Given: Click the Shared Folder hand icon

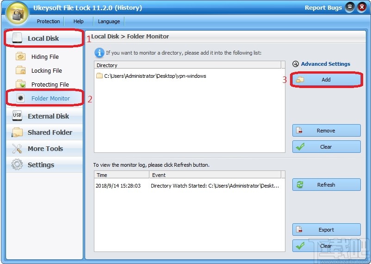Looking at the screenshot, I should pos(17,132).
